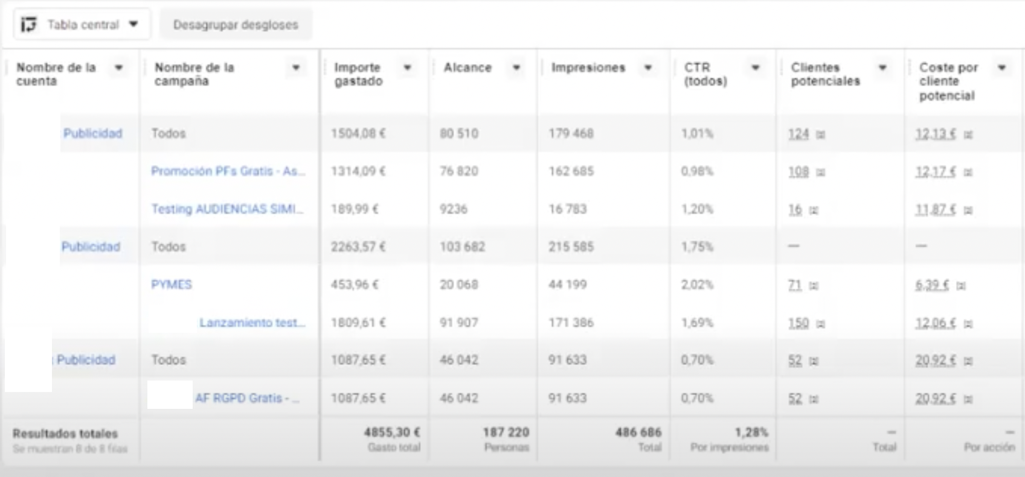The height and width of the screenshot is (477, 1025).
Task: Click the icon beside the 12,13 € cost
Action: pos(968,134)
